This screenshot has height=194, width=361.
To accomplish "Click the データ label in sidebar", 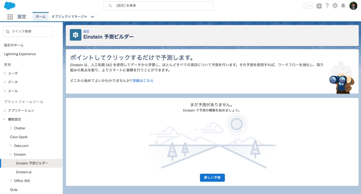I will tap(13, 82).
